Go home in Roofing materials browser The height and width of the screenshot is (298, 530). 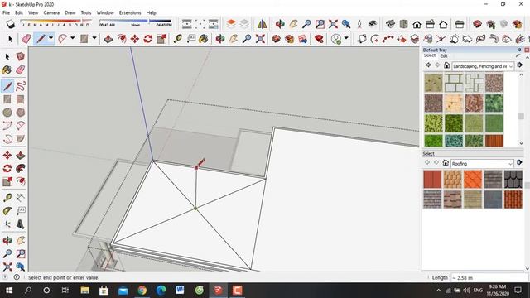click(x=446, y=162)
